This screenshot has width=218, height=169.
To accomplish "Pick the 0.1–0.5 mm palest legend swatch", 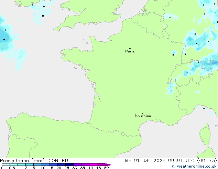I will coord(6,165).
